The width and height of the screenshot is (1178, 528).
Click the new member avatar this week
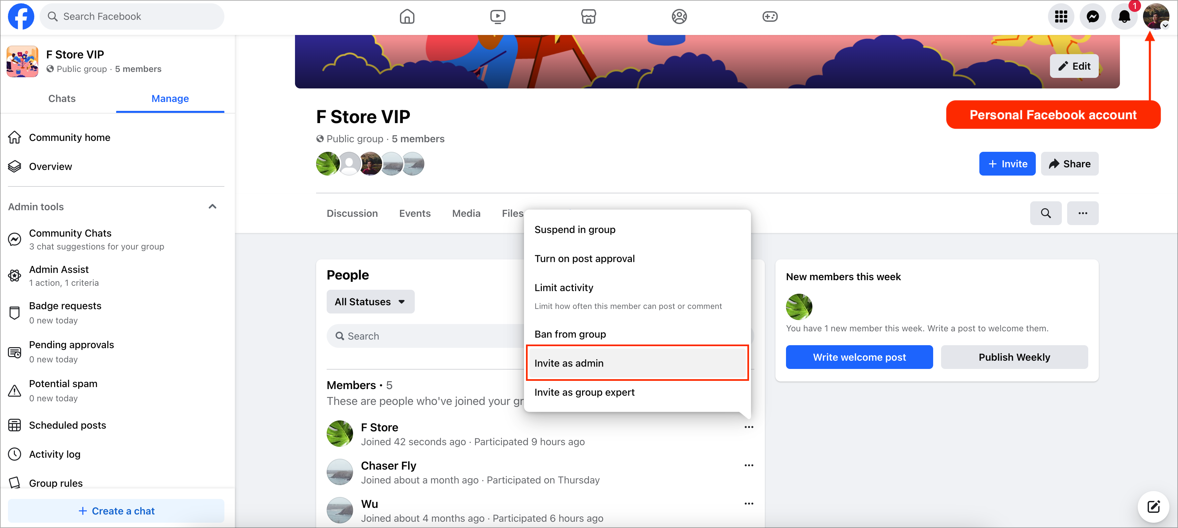(799, 307)
